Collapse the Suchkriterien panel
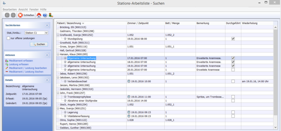281x131 pixels. tap(47, 25)
